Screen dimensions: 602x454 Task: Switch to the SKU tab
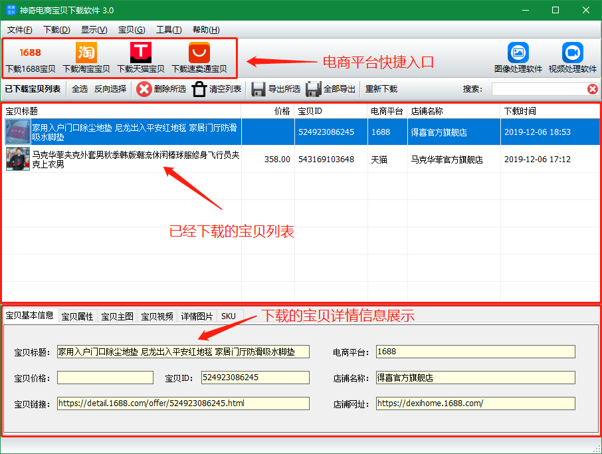(x=229, y=316)
